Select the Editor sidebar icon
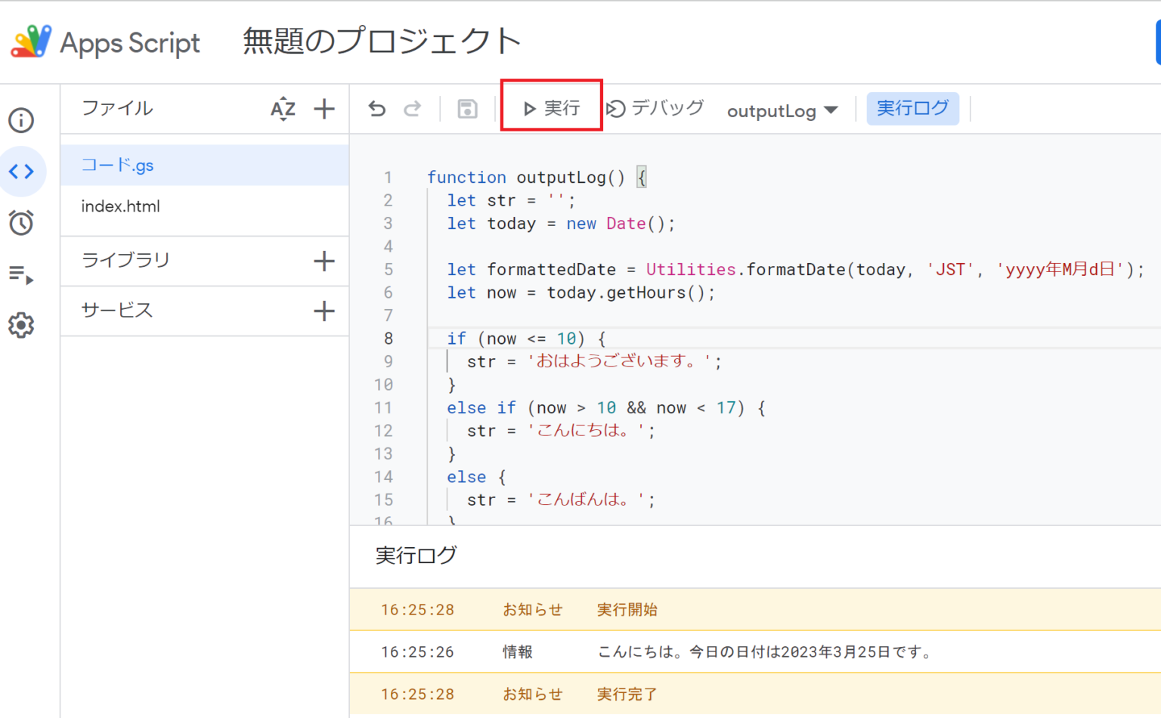The height and width of the screenshot is (718, 1161). coord(21,172)
